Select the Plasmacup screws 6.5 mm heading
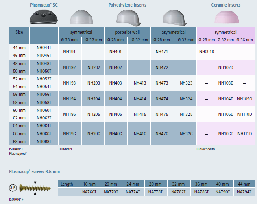The height and width of the screenshot is (204, 257). tap(35, 171)
